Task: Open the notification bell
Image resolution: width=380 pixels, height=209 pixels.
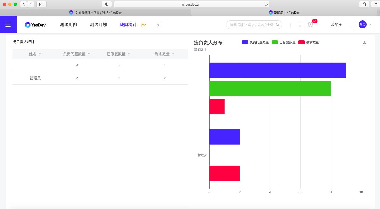Action: point(301,24)
